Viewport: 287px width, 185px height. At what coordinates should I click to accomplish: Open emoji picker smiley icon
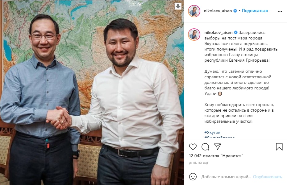tap(193, 177)
